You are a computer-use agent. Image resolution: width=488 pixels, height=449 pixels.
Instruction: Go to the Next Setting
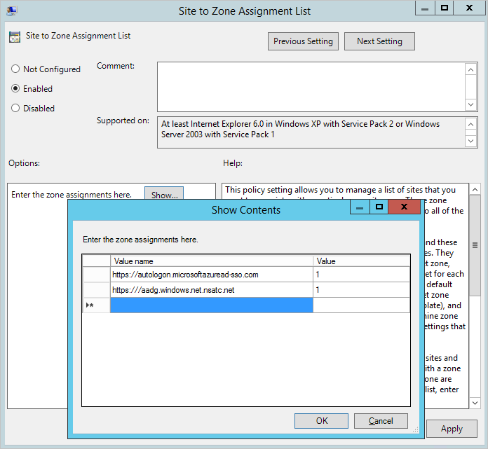[x=379, y=41]
